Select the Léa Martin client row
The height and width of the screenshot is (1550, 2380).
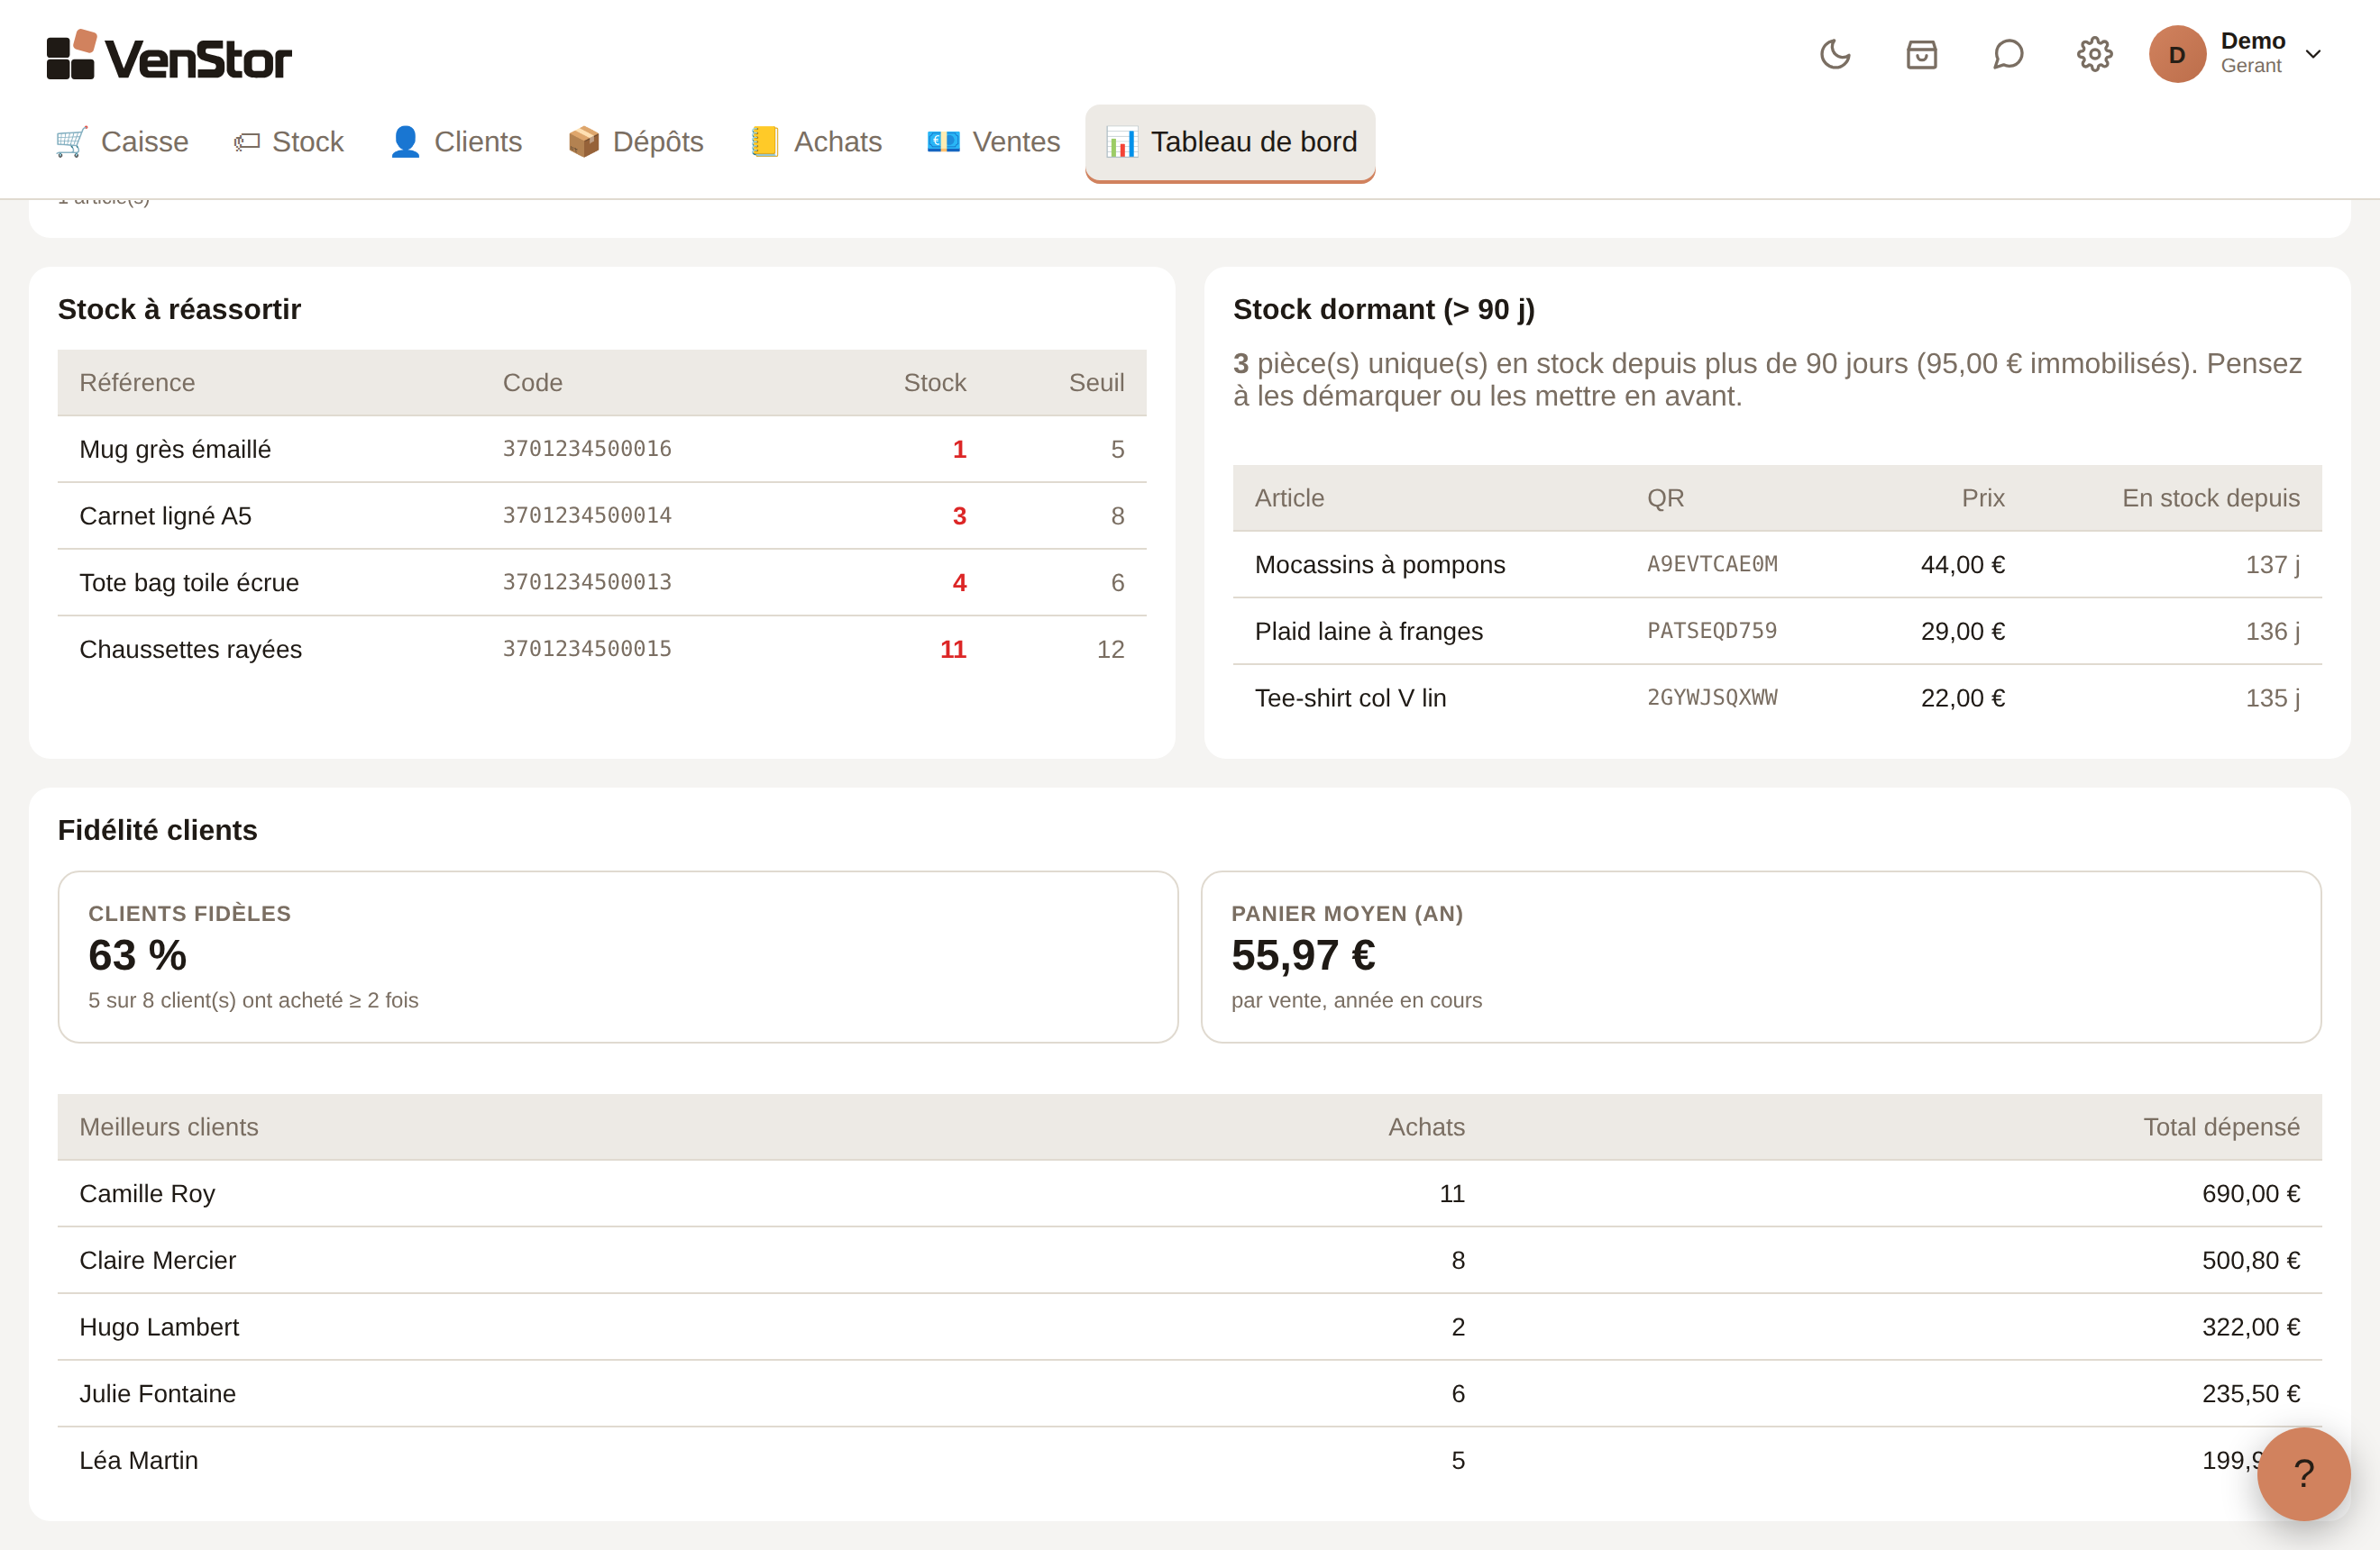click(1190, 1460)
